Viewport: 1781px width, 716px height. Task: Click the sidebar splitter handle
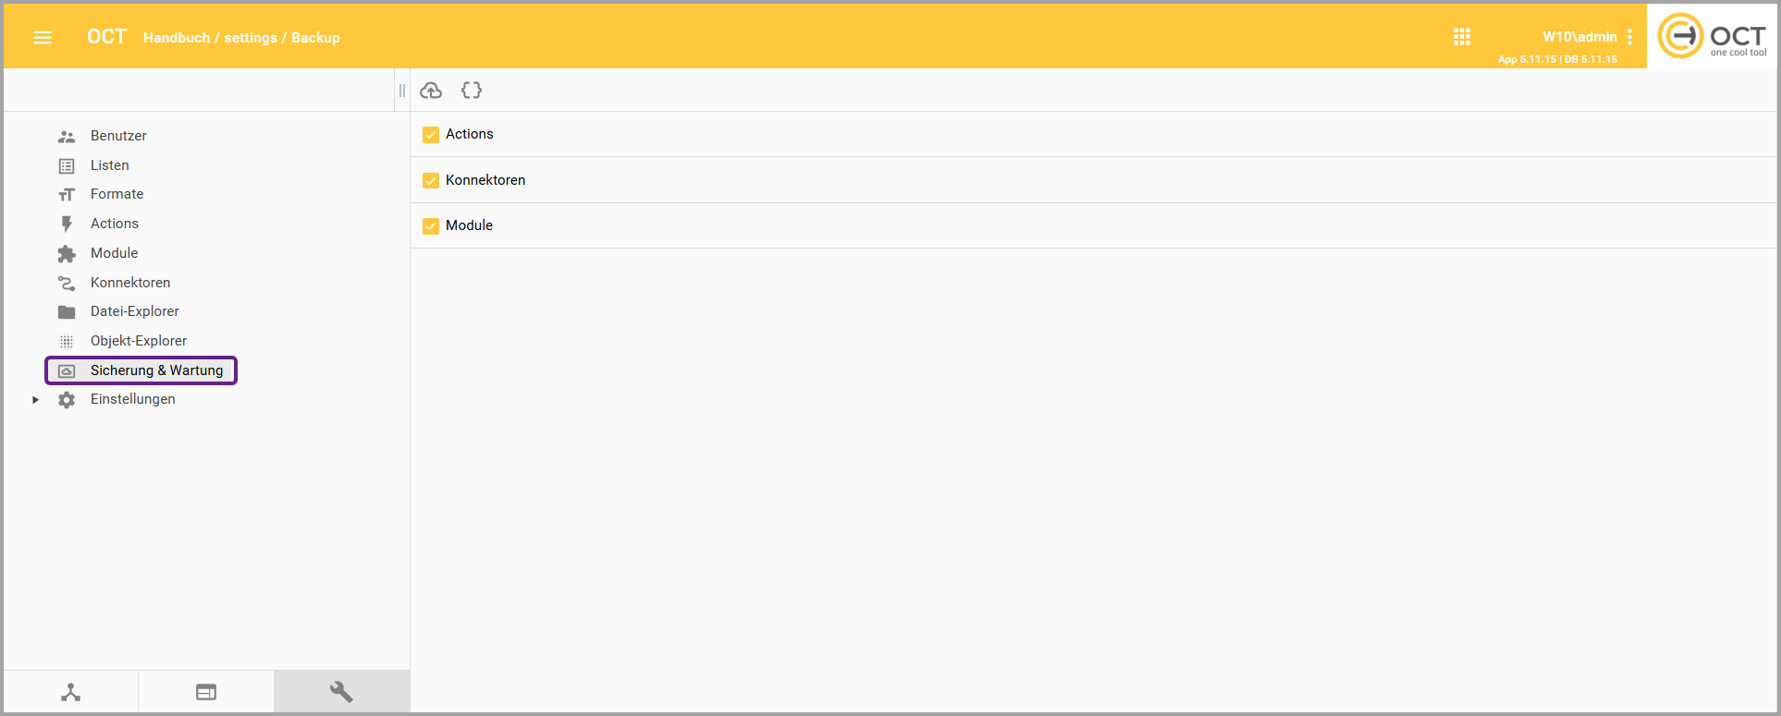click(x=402, y=91)
